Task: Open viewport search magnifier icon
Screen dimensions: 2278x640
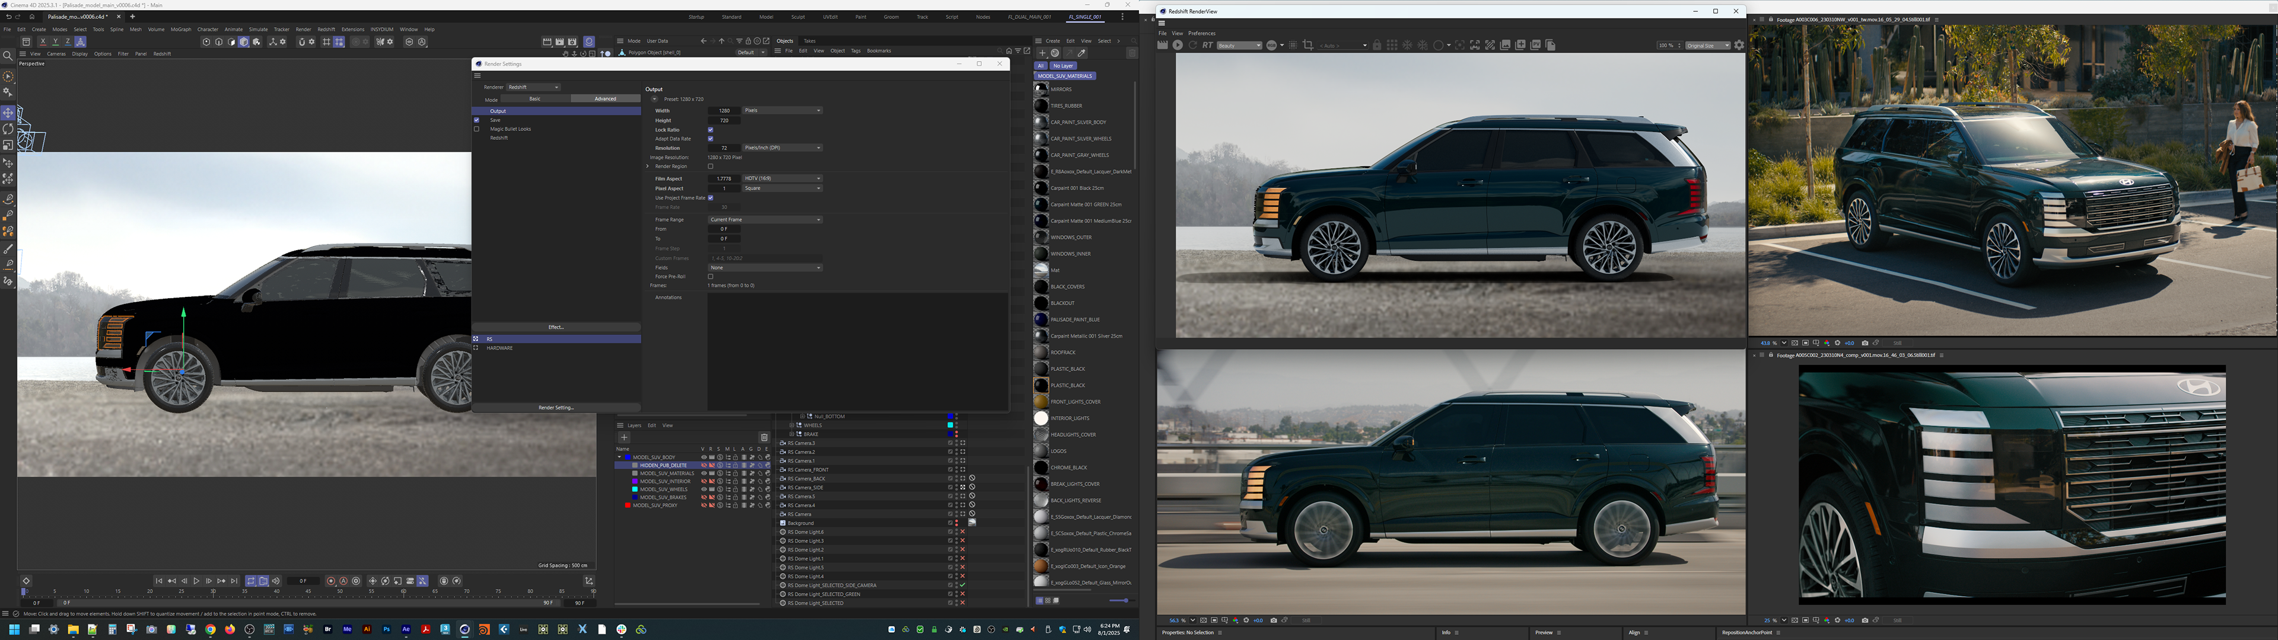Action: 8,56
